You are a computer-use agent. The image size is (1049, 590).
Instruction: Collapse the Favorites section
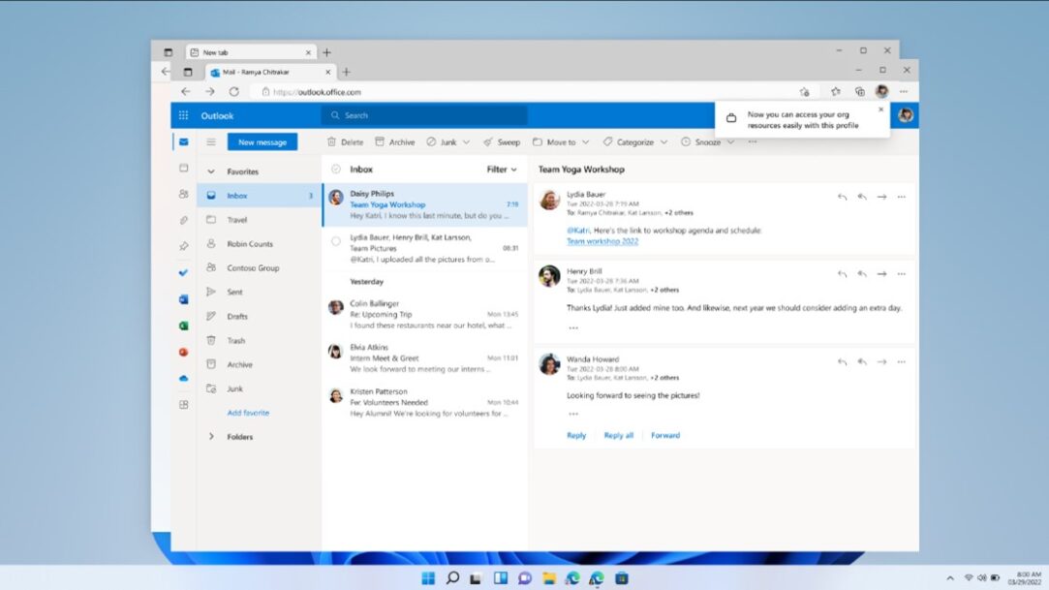(211, 171)
